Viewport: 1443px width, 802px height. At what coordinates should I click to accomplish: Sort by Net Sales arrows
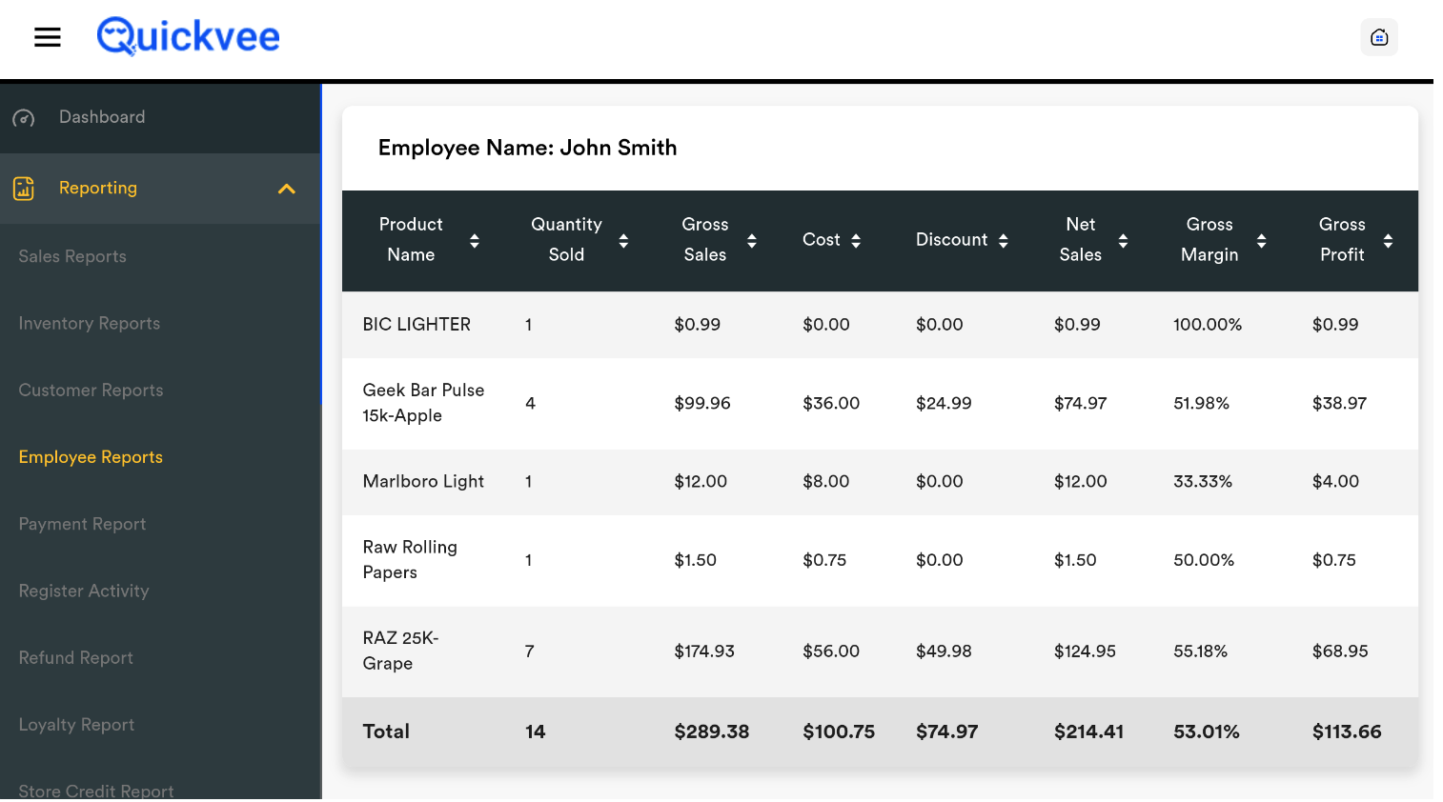[1123, 241]
